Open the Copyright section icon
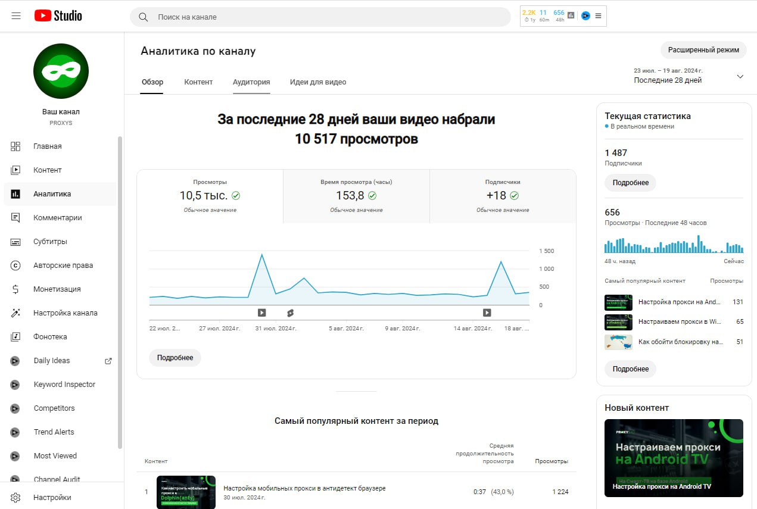Viewport: 757px width, 509px height. (15, 266)
